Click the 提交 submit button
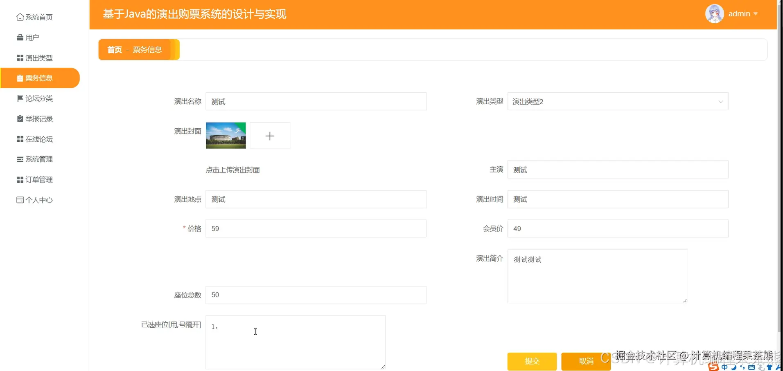The width and height of the screenshot is (783, 371). click(x=532, y=361)
